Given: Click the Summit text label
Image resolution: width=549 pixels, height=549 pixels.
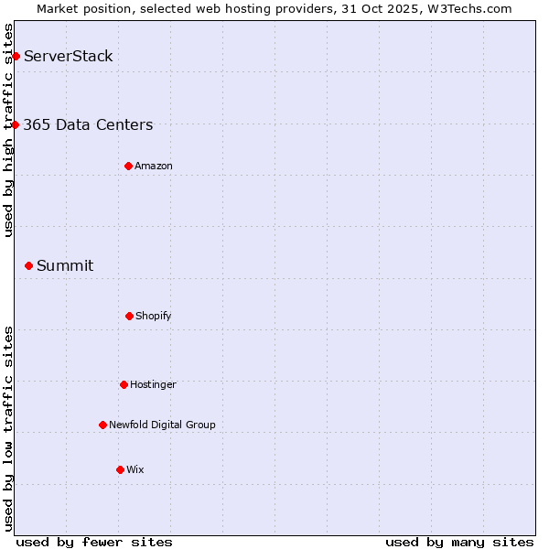Looking at the screenshot, I should pos(65,266).
